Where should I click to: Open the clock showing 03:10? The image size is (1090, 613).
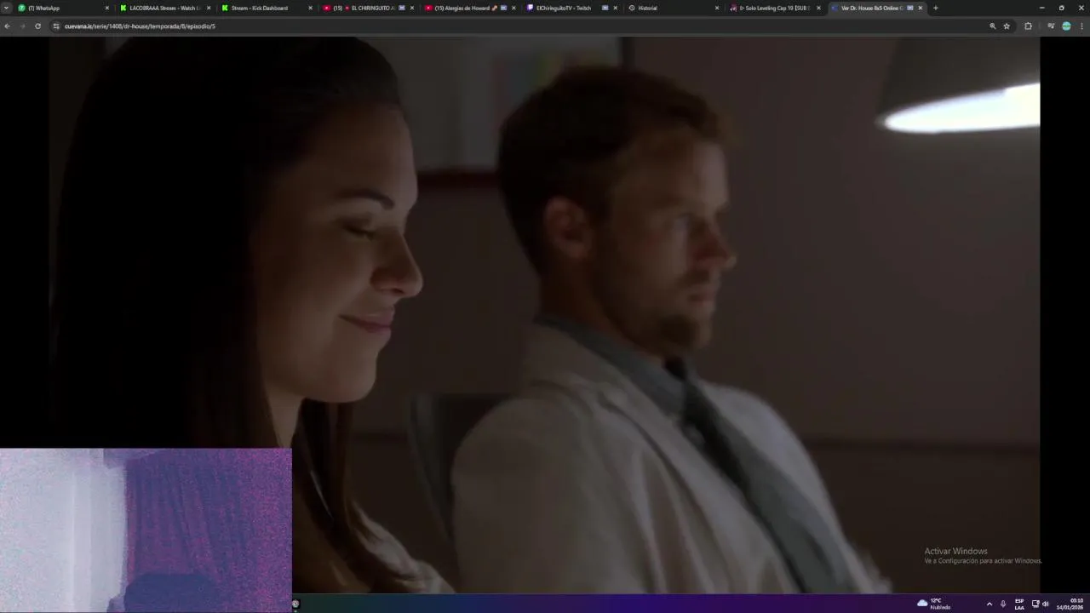click(1071, 604)
